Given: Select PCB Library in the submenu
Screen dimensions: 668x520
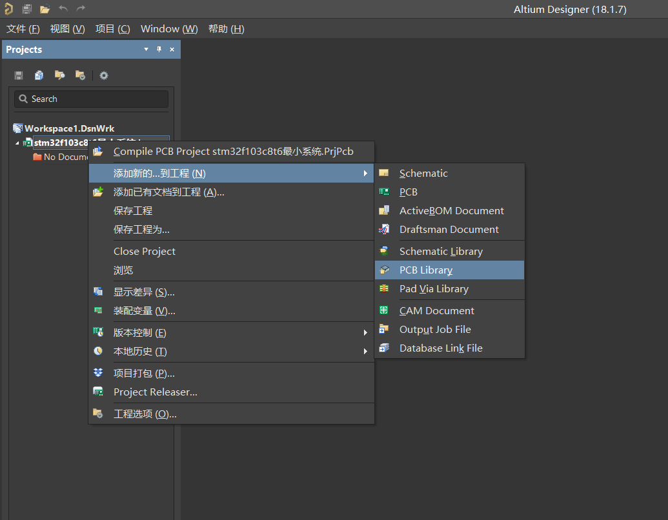Looking at the screenshot, I should pos(449,270).
